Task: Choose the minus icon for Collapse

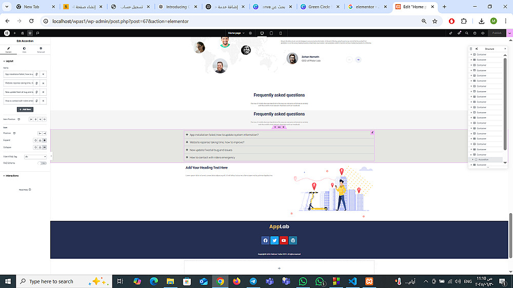Action: coord(45,148)
